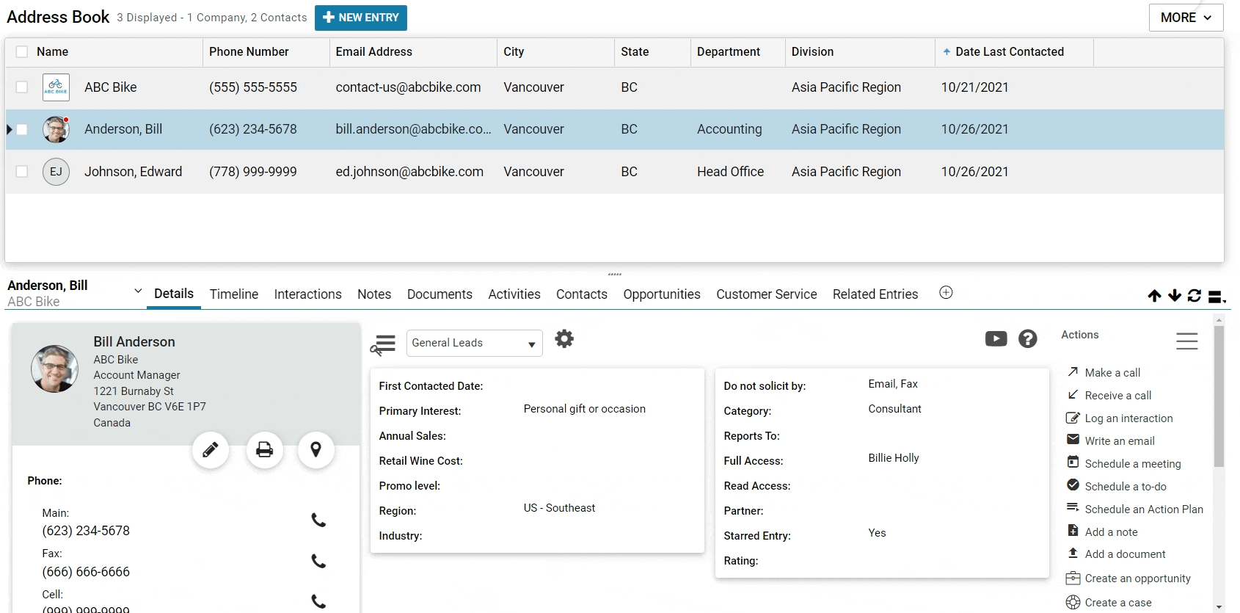
Task: Click the question mark help icon
Action: [x=1028, y=338]
